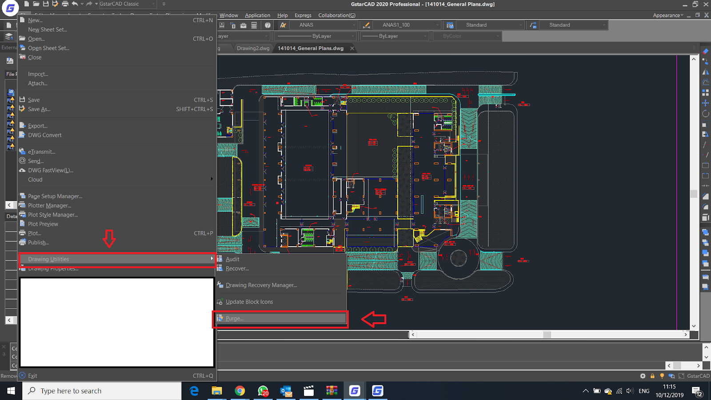The height and width of the screenshot is (400, 711).
Task: Select the Erase tool on the Modify toolbar
Action: 706,51
